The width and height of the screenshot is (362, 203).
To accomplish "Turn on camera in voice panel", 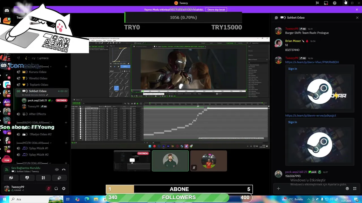I will coord(11,178).
